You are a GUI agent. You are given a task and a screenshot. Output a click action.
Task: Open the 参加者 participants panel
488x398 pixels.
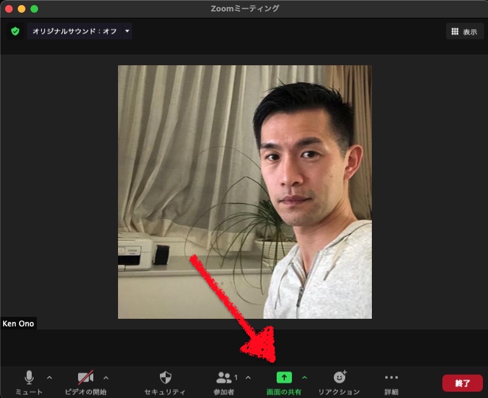click(x=224, y=378)
